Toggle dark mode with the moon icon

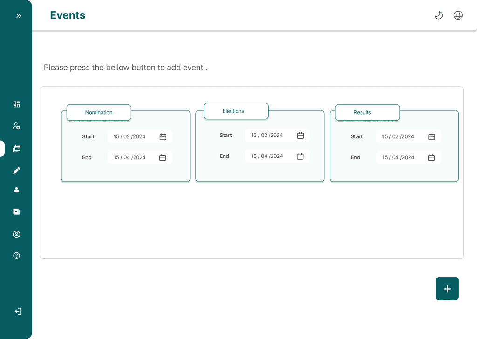point(438,15)
